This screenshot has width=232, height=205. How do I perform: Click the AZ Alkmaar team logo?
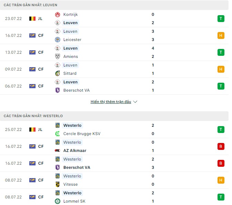point(58,151)
